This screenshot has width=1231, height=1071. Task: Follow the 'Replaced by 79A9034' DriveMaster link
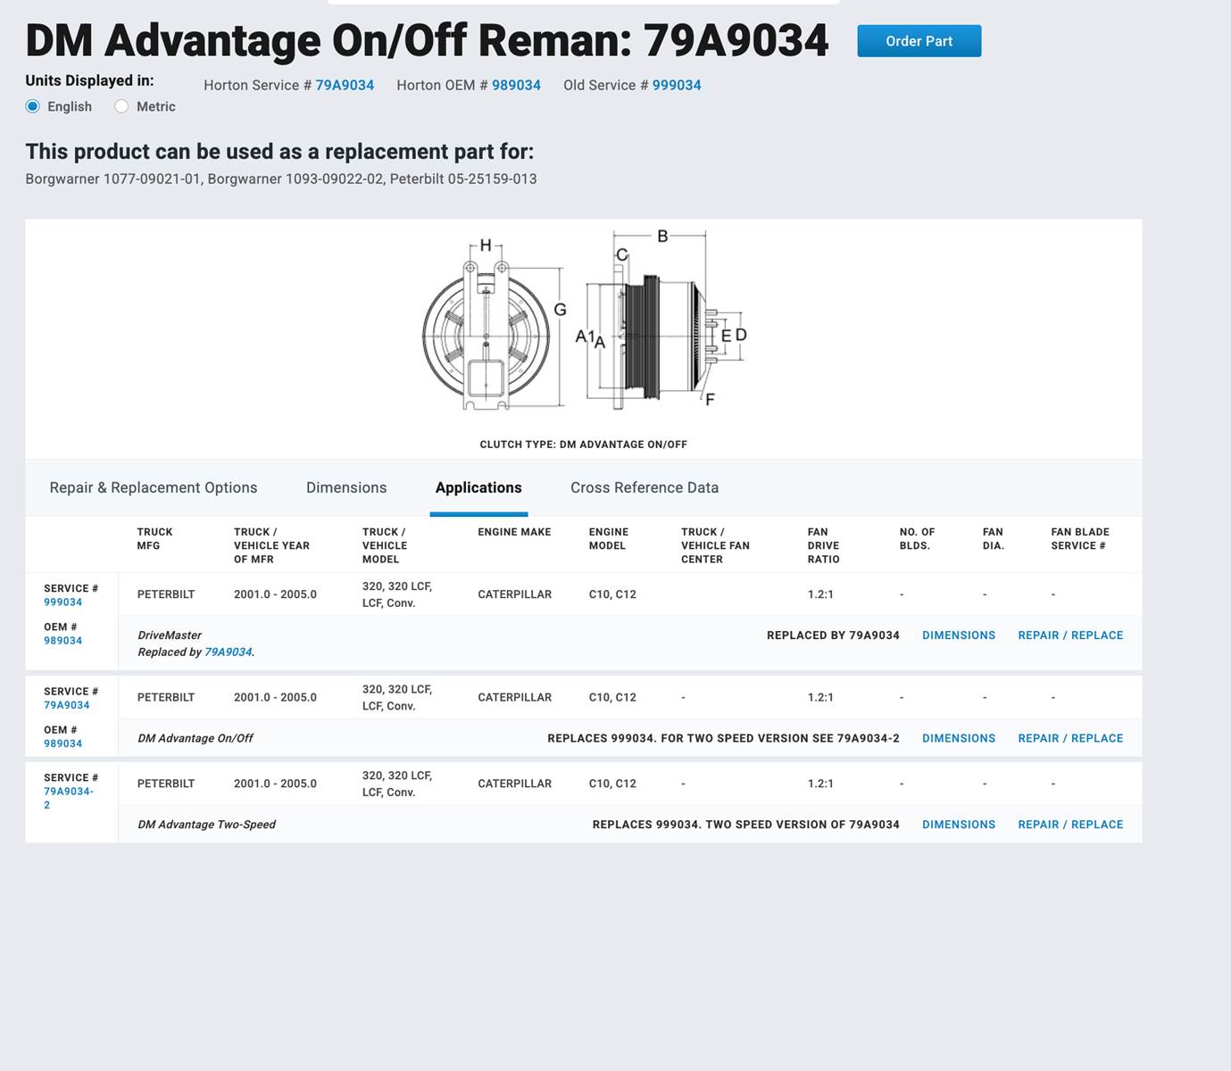click(228, 652)
